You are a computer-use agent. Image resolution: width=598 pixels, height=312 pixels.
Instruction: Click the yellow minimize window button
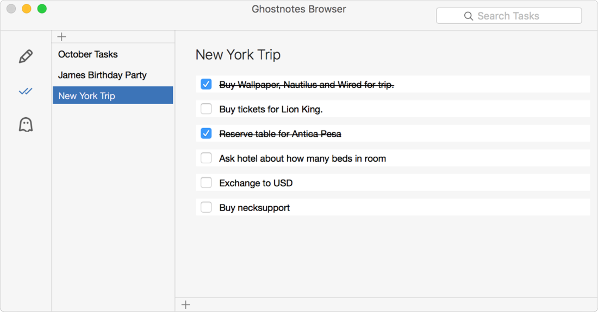26,9
